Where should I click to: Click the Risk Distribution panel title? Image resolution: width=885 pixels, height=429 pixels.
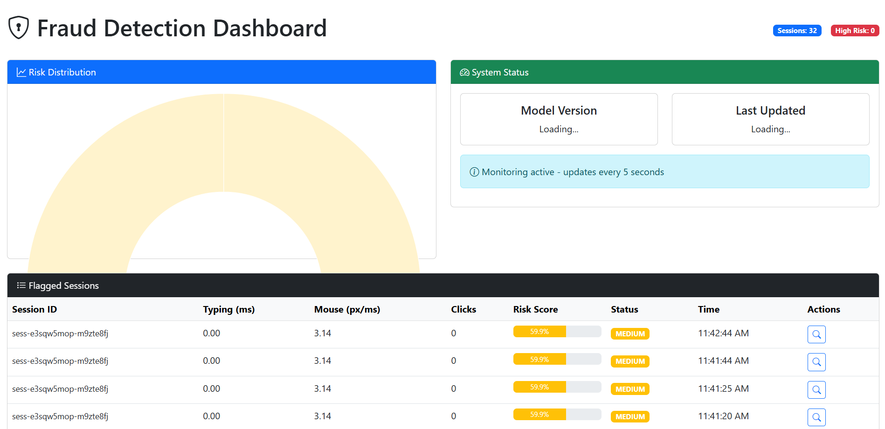pyautogui.click(x=62, y=72)
